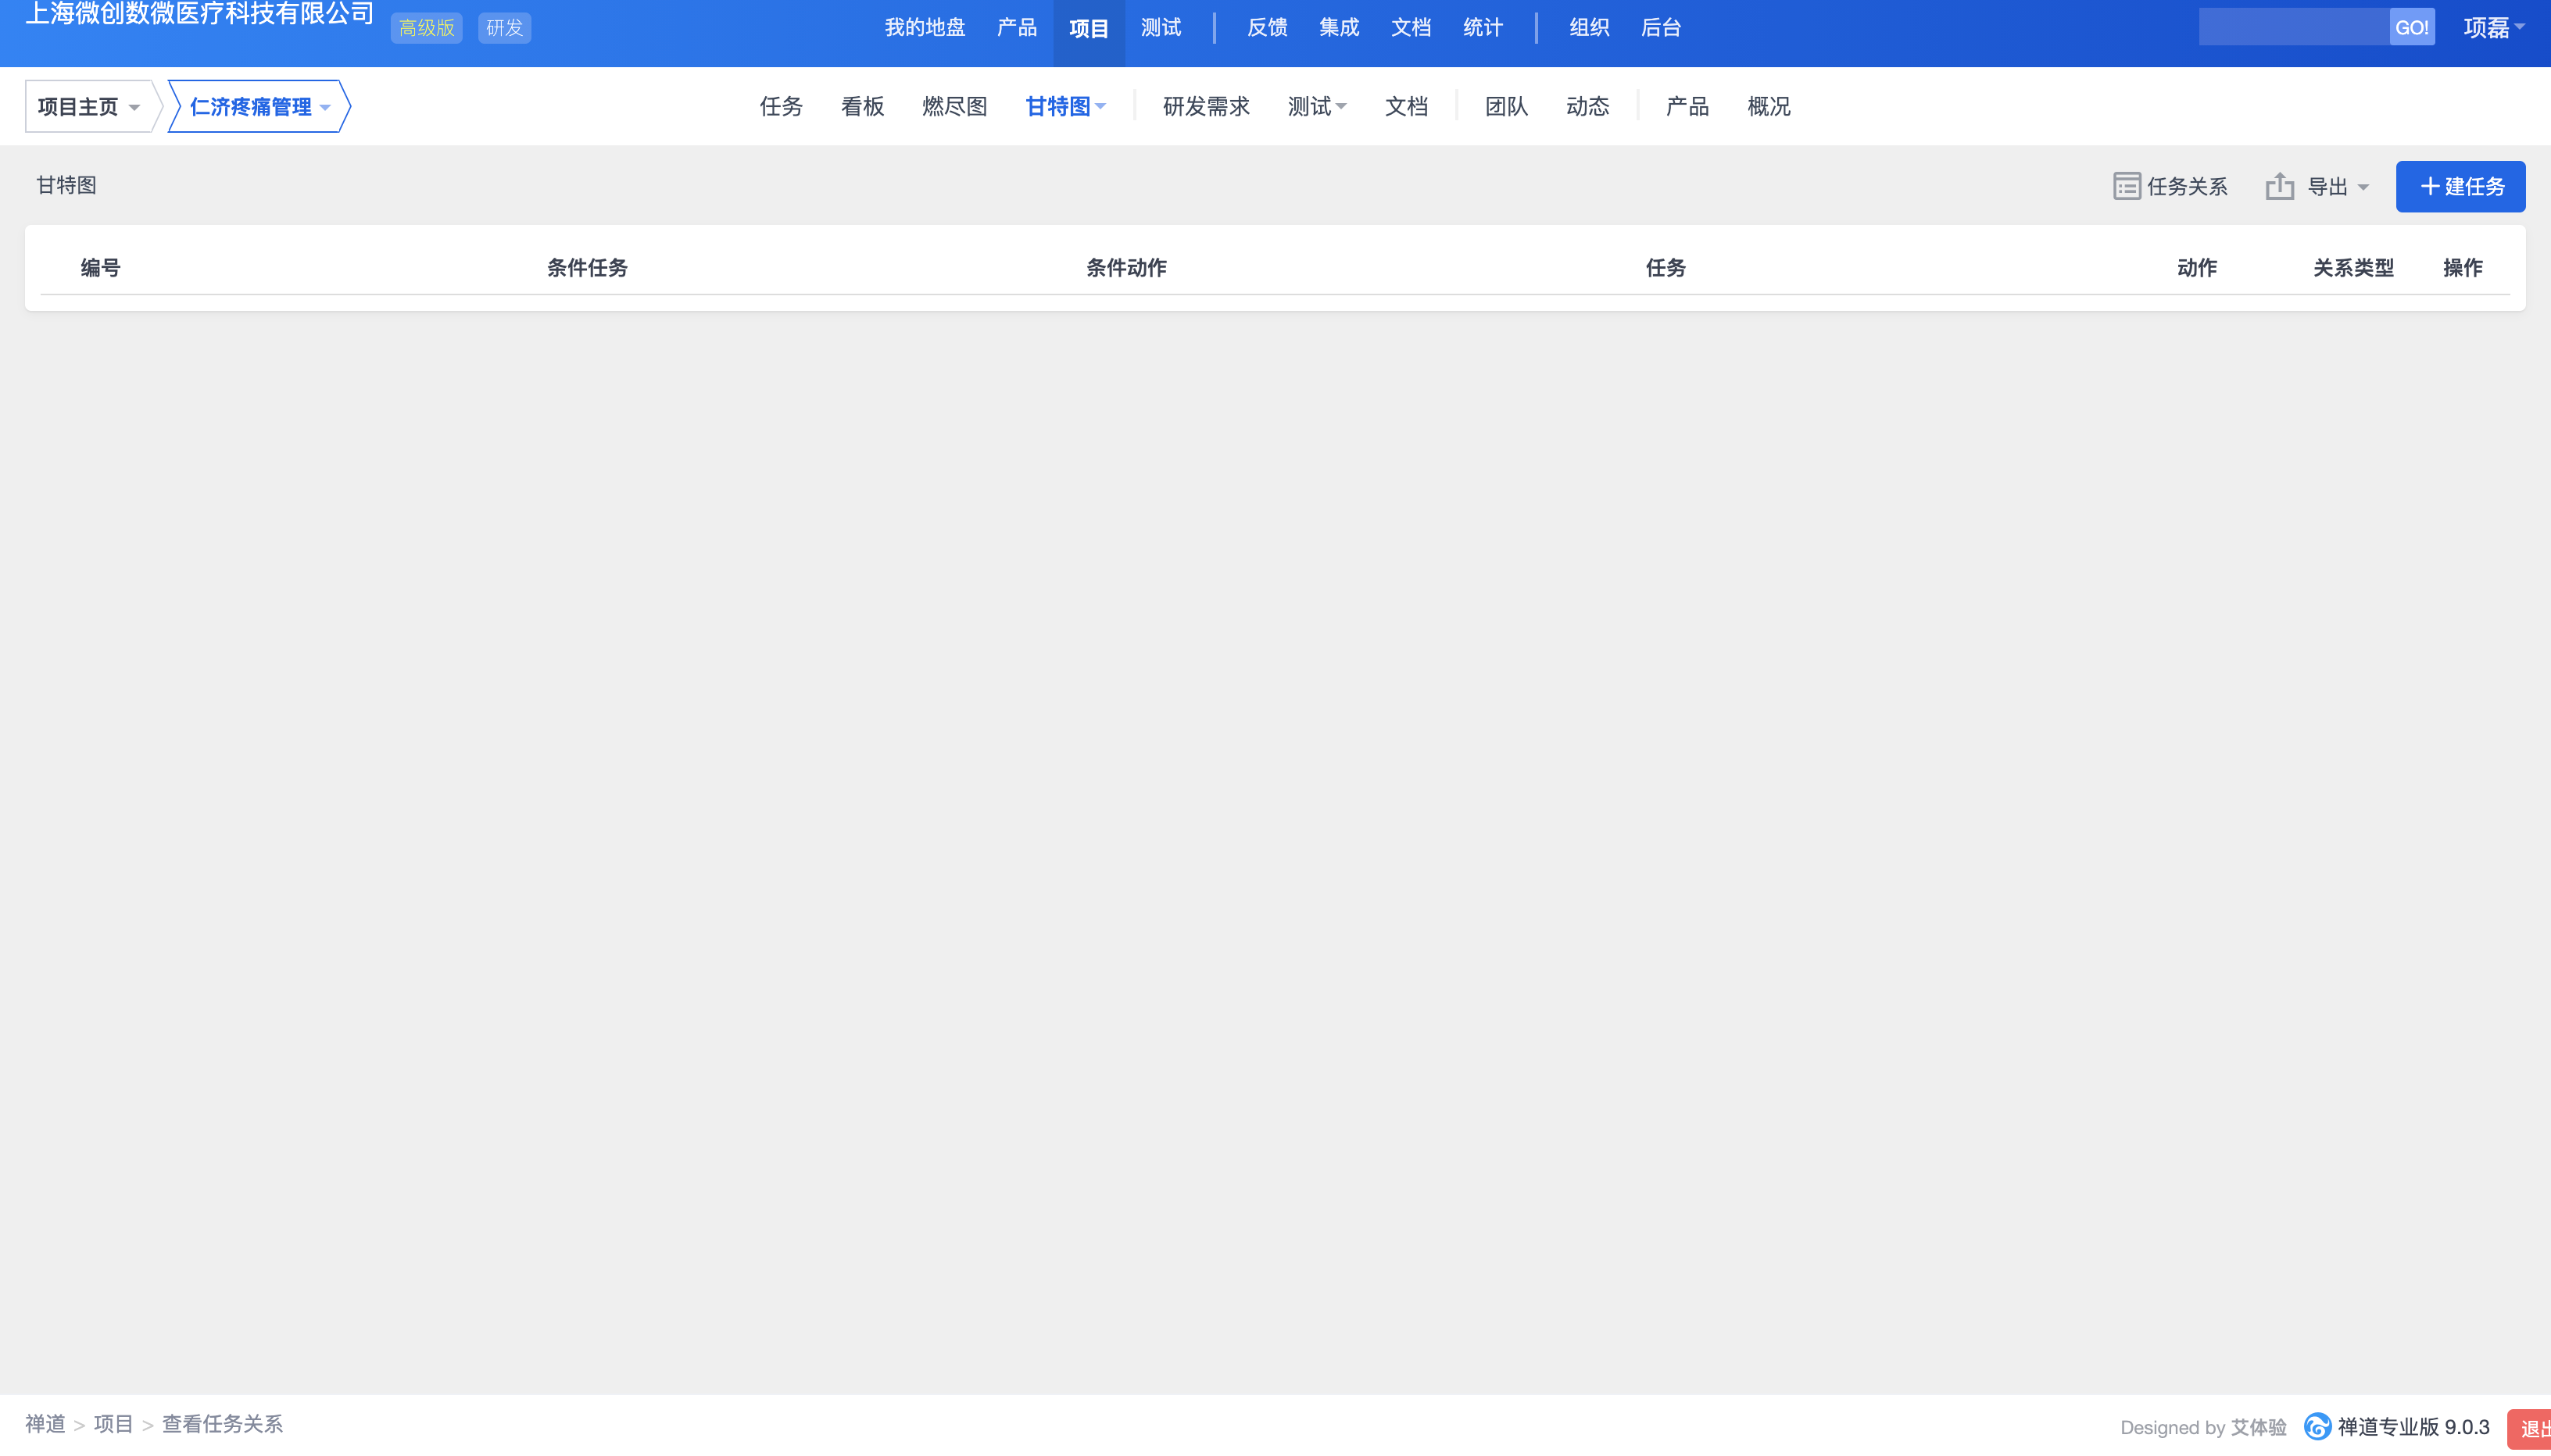This screenshot has height=1456, width=2551.
Task: Click the 动作 column header
Action: 2197,268
